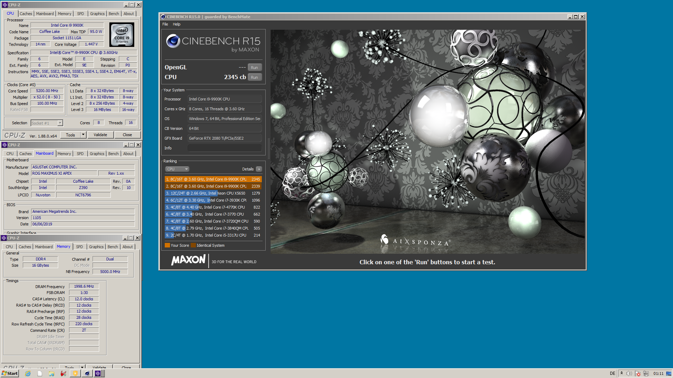673x378 pixels.
Task: Click the title bar icon of the Memory CPU-Z window
Action: coord(4,238)
